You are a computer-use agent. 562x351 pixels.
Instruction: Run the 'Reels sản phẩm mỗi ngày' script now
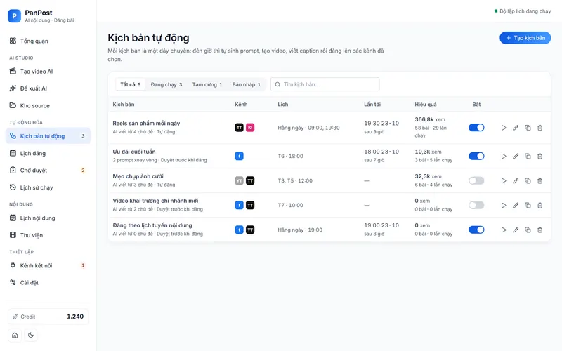pyautogui.click(x=504, y=128)
